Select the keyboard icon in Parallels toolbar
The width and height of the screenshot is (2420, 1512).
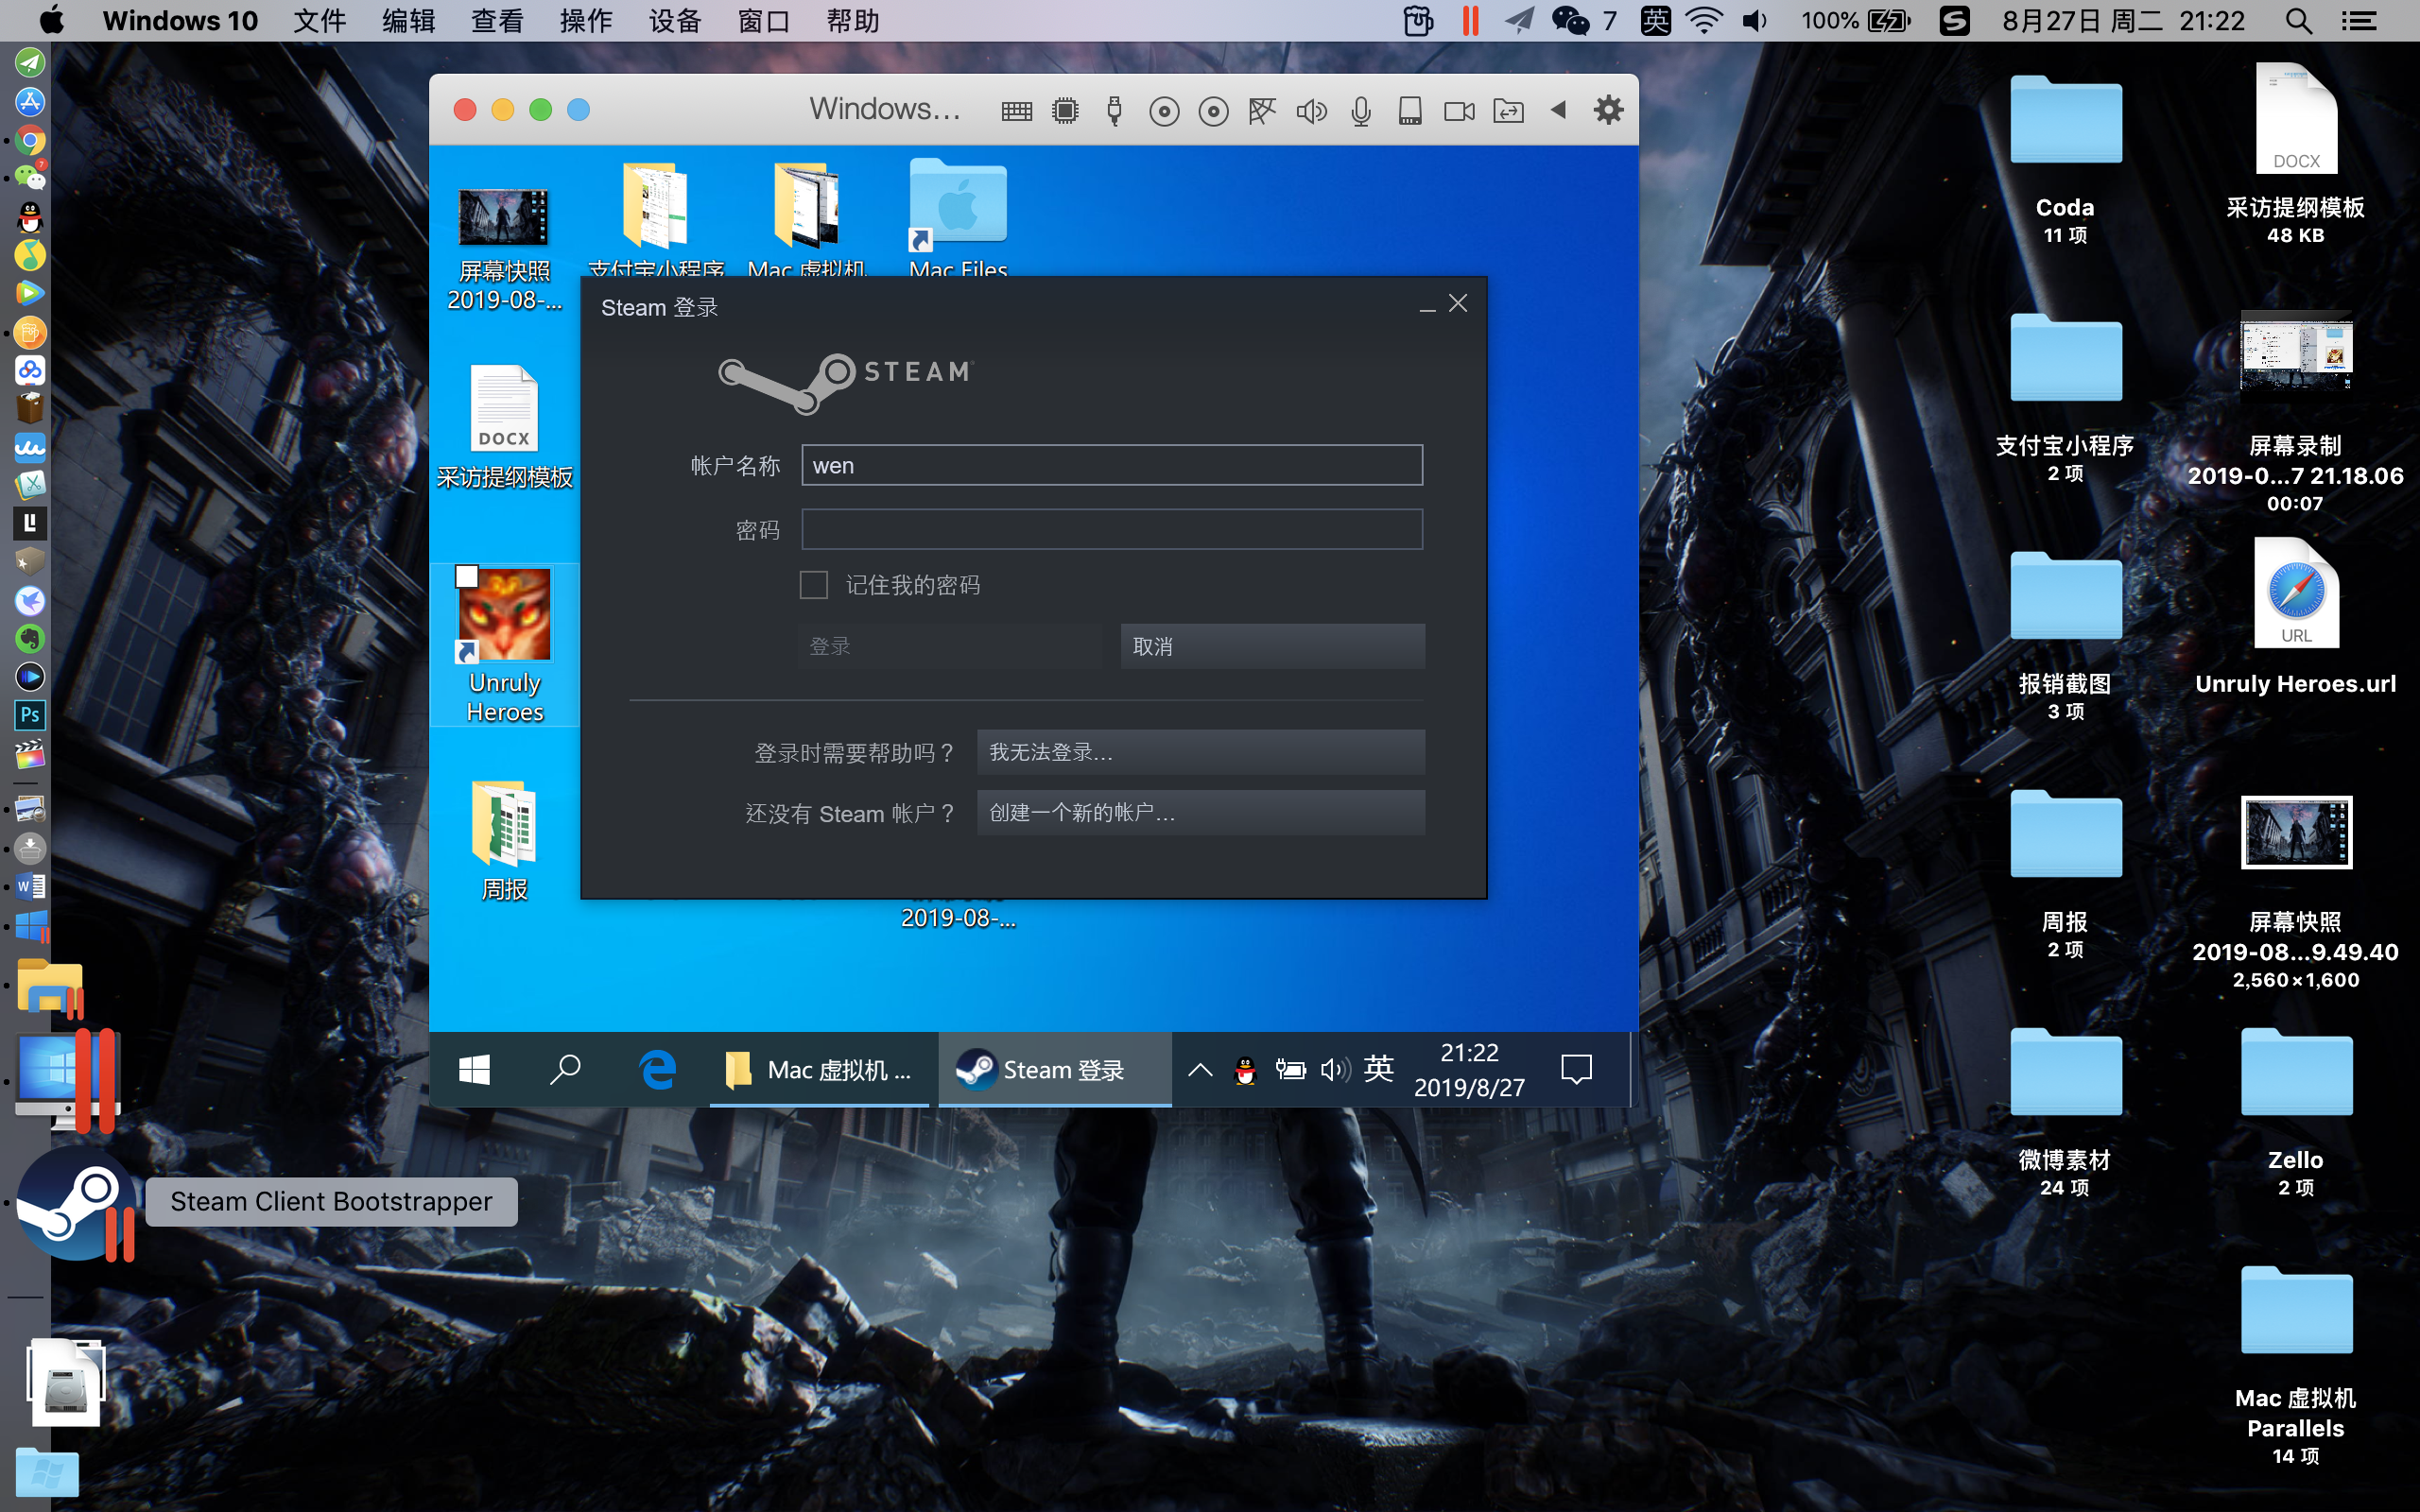[1016, 110]
